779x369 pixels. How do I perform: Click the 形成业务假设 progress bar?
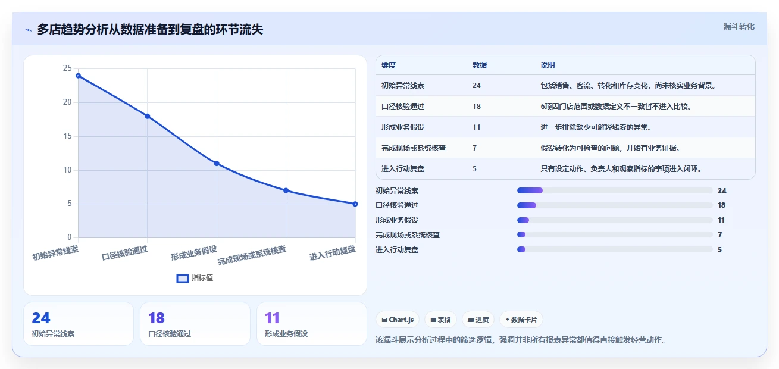[x=615, y=220]
